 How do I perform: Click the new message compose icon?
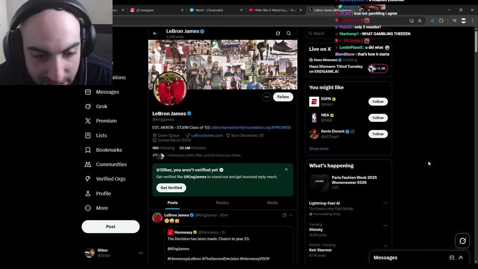[452, 258]
